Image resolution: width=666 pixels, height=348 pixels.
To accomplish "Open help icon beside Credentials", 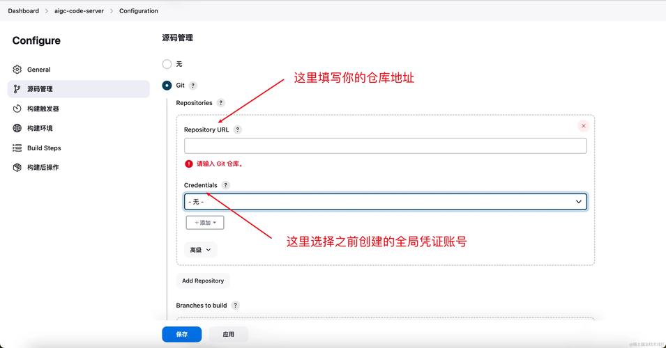I will pos(225,185).
